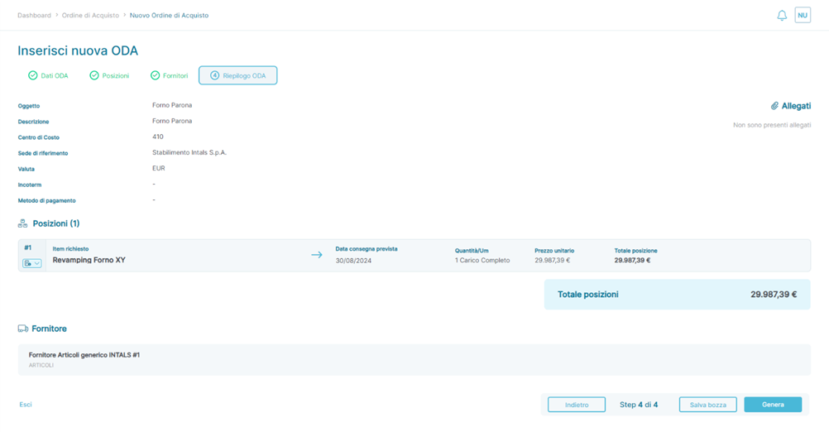
Task: Open Ordine di Acquisto breadcrumb
Action: (x=90, y=16)
